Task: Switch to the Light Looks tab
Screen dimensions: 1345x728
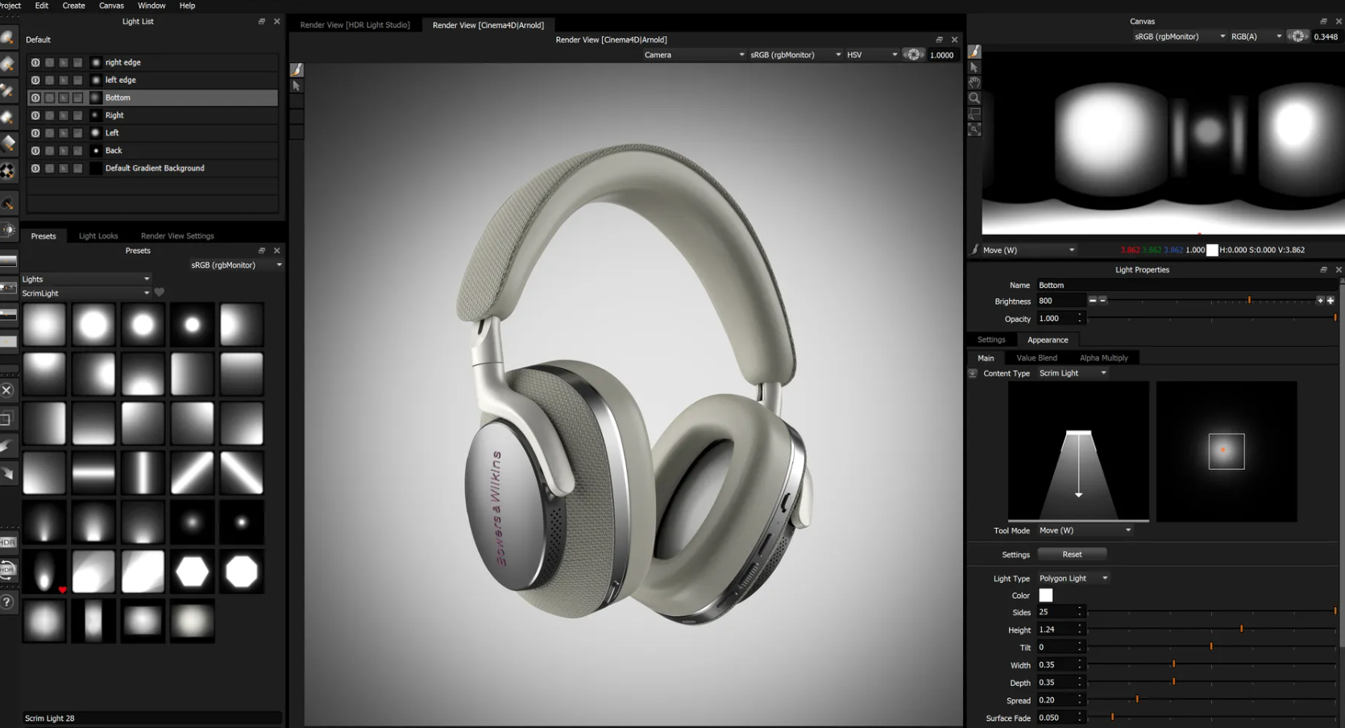Action: pos(98,236)
